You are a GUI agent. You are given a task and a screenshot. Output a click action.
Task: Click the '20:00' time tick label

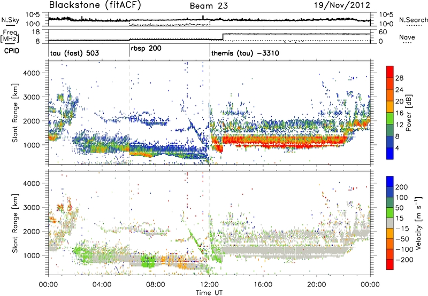click(x=316, y=285)
